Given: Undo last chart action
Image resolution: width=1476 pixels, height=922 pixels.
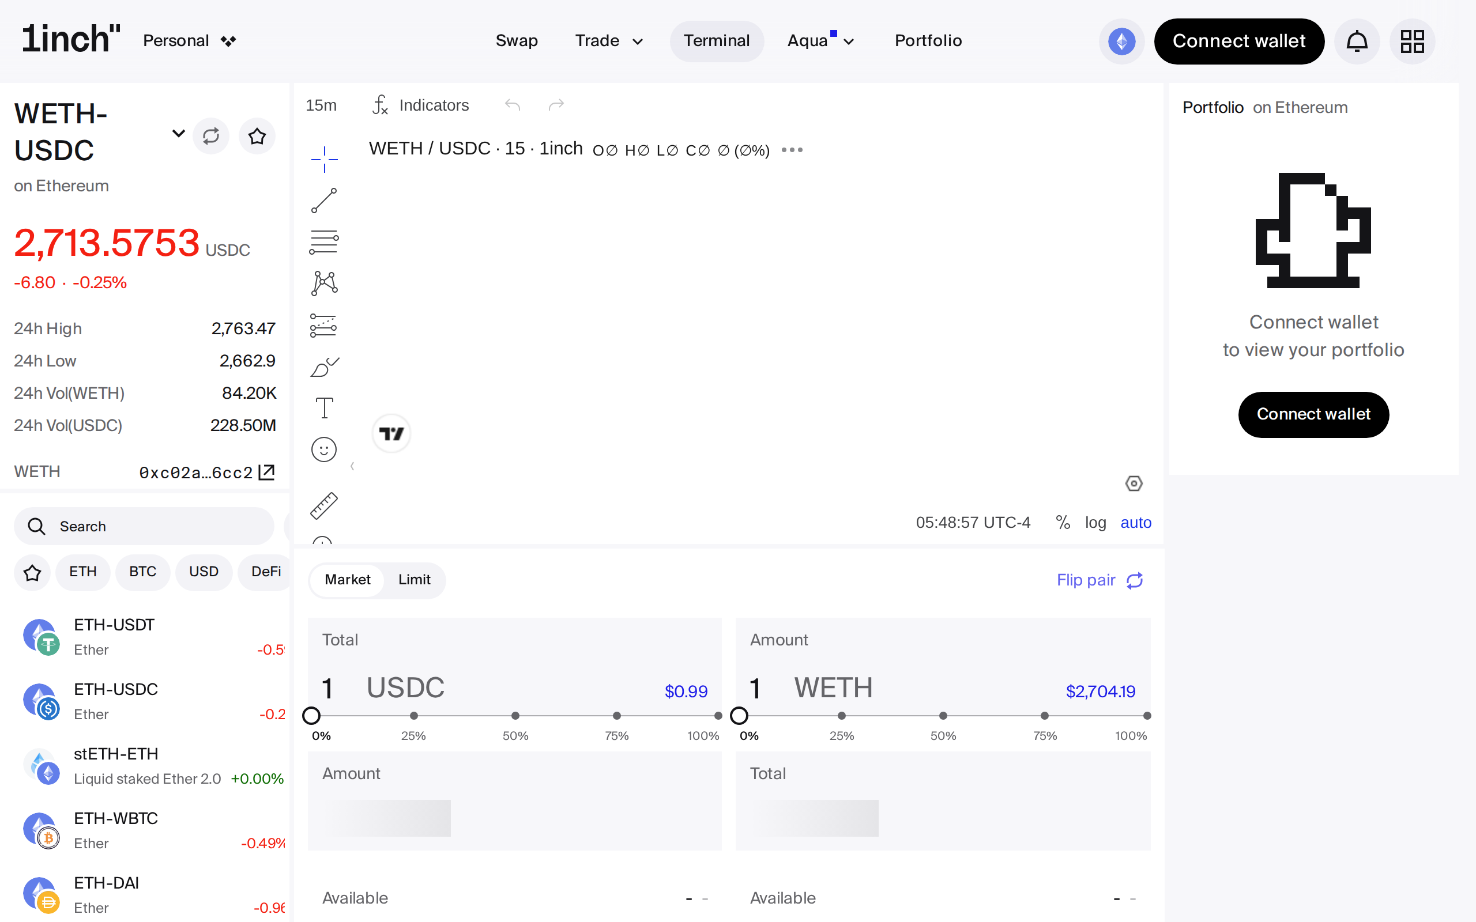Looking at the screenshot, I should pos(513,105).
